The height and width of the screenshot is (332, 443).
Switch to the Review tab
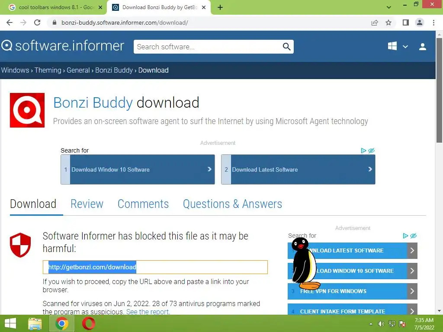click(87, 204)
